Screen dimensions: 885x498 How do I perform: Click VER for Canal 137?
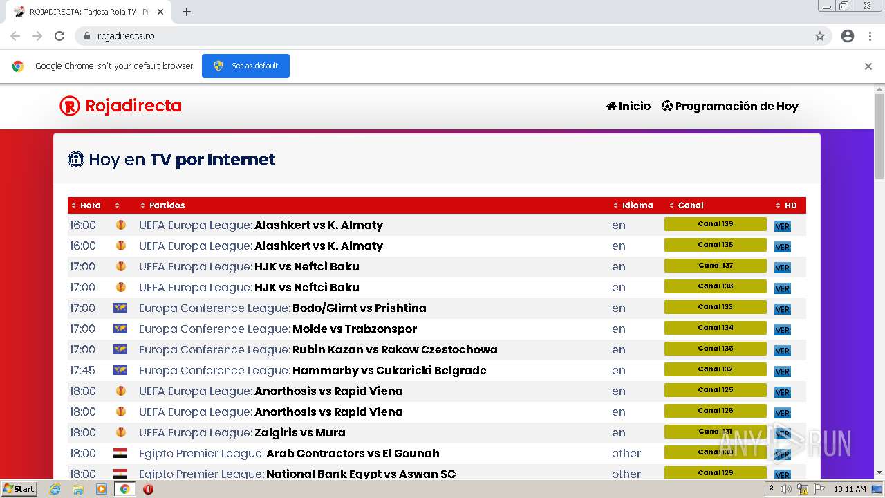[x=782, y=268]
